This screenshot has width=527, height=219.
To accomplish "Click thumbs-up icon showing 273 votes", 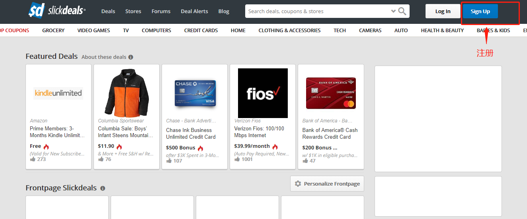I will point(33,159).
